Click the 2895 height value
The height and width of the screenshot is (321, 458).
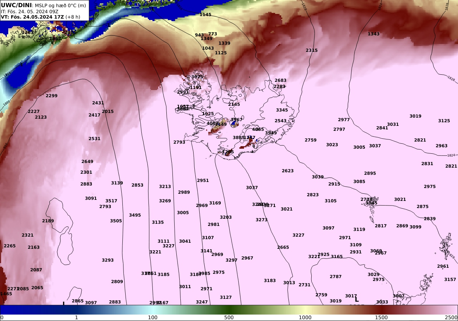(x=370, y=173)
